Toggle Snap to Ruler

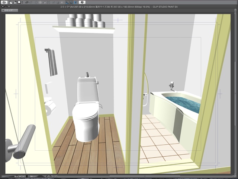[67, 3]
